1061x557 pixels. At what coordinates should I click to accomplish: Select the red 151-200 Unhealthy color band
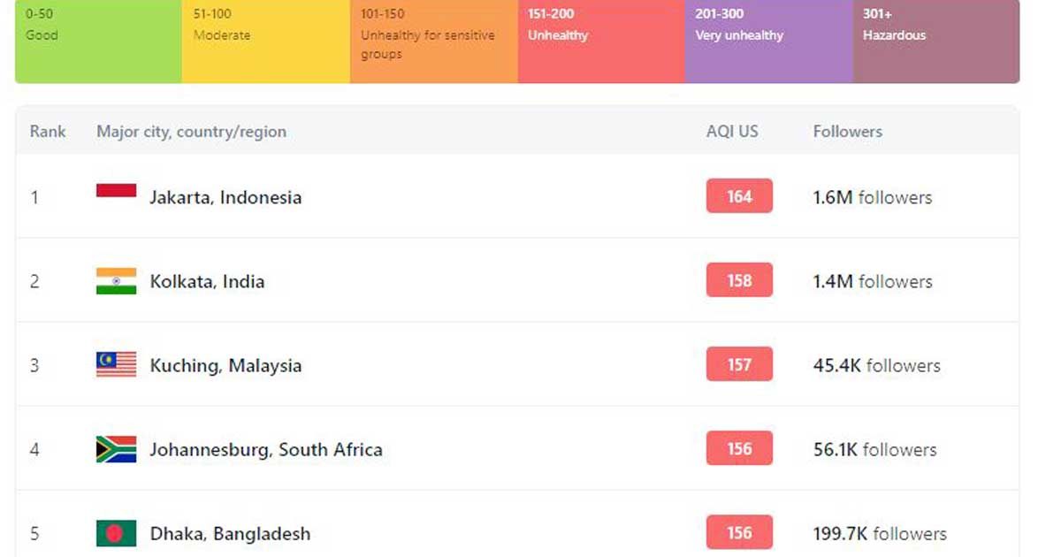[x=601, y=42]
